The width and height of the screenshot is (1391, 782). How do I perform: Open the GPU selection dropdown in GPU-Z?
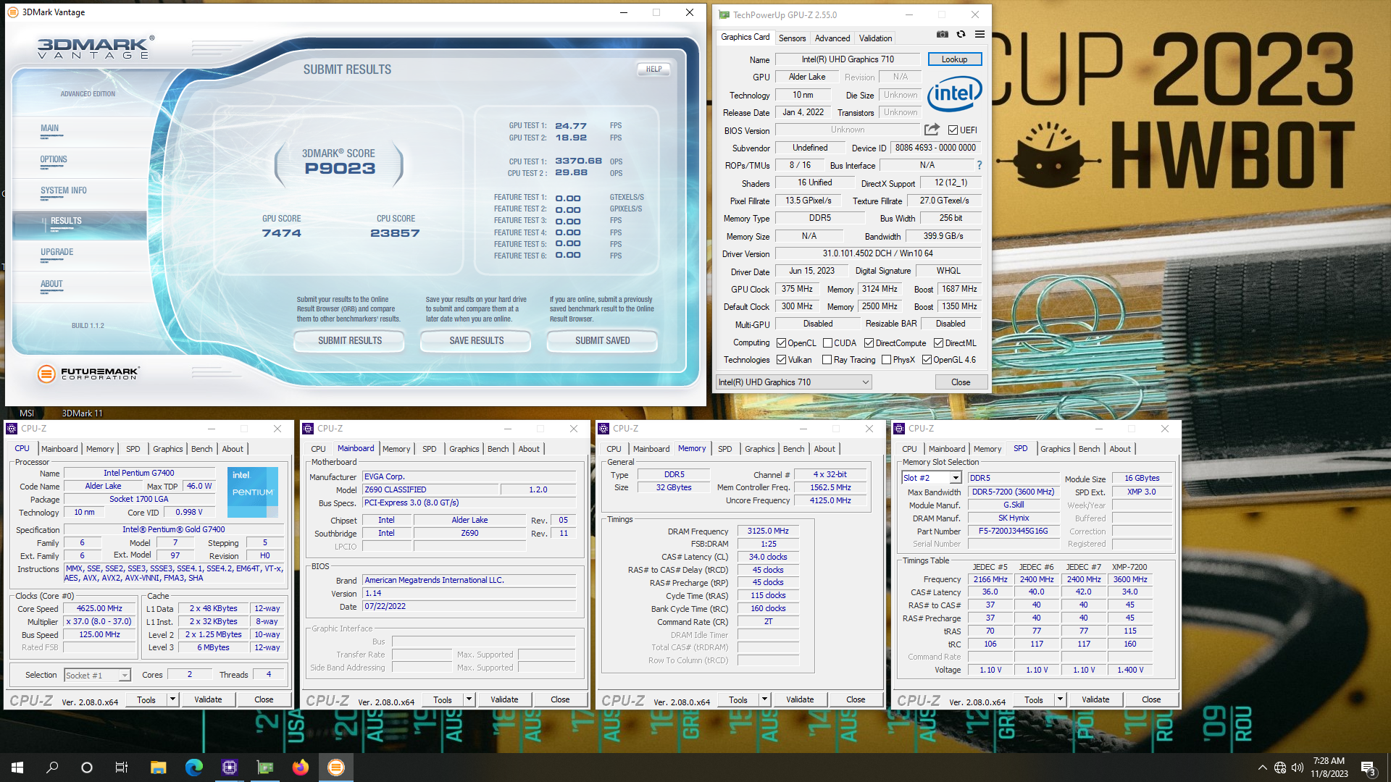793,382
